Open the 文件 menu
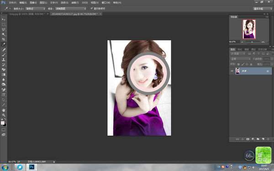The width and height of the screenshot is (274, 171). coord(12,2)
